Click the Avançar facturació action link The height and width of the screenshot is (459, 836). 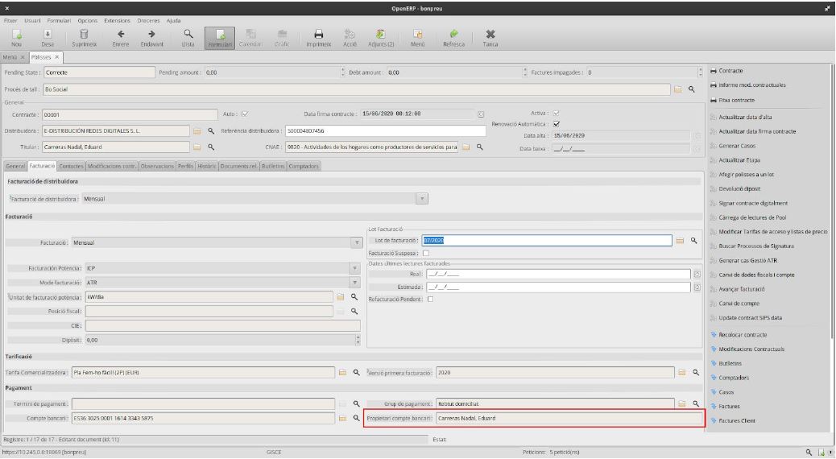741,288
